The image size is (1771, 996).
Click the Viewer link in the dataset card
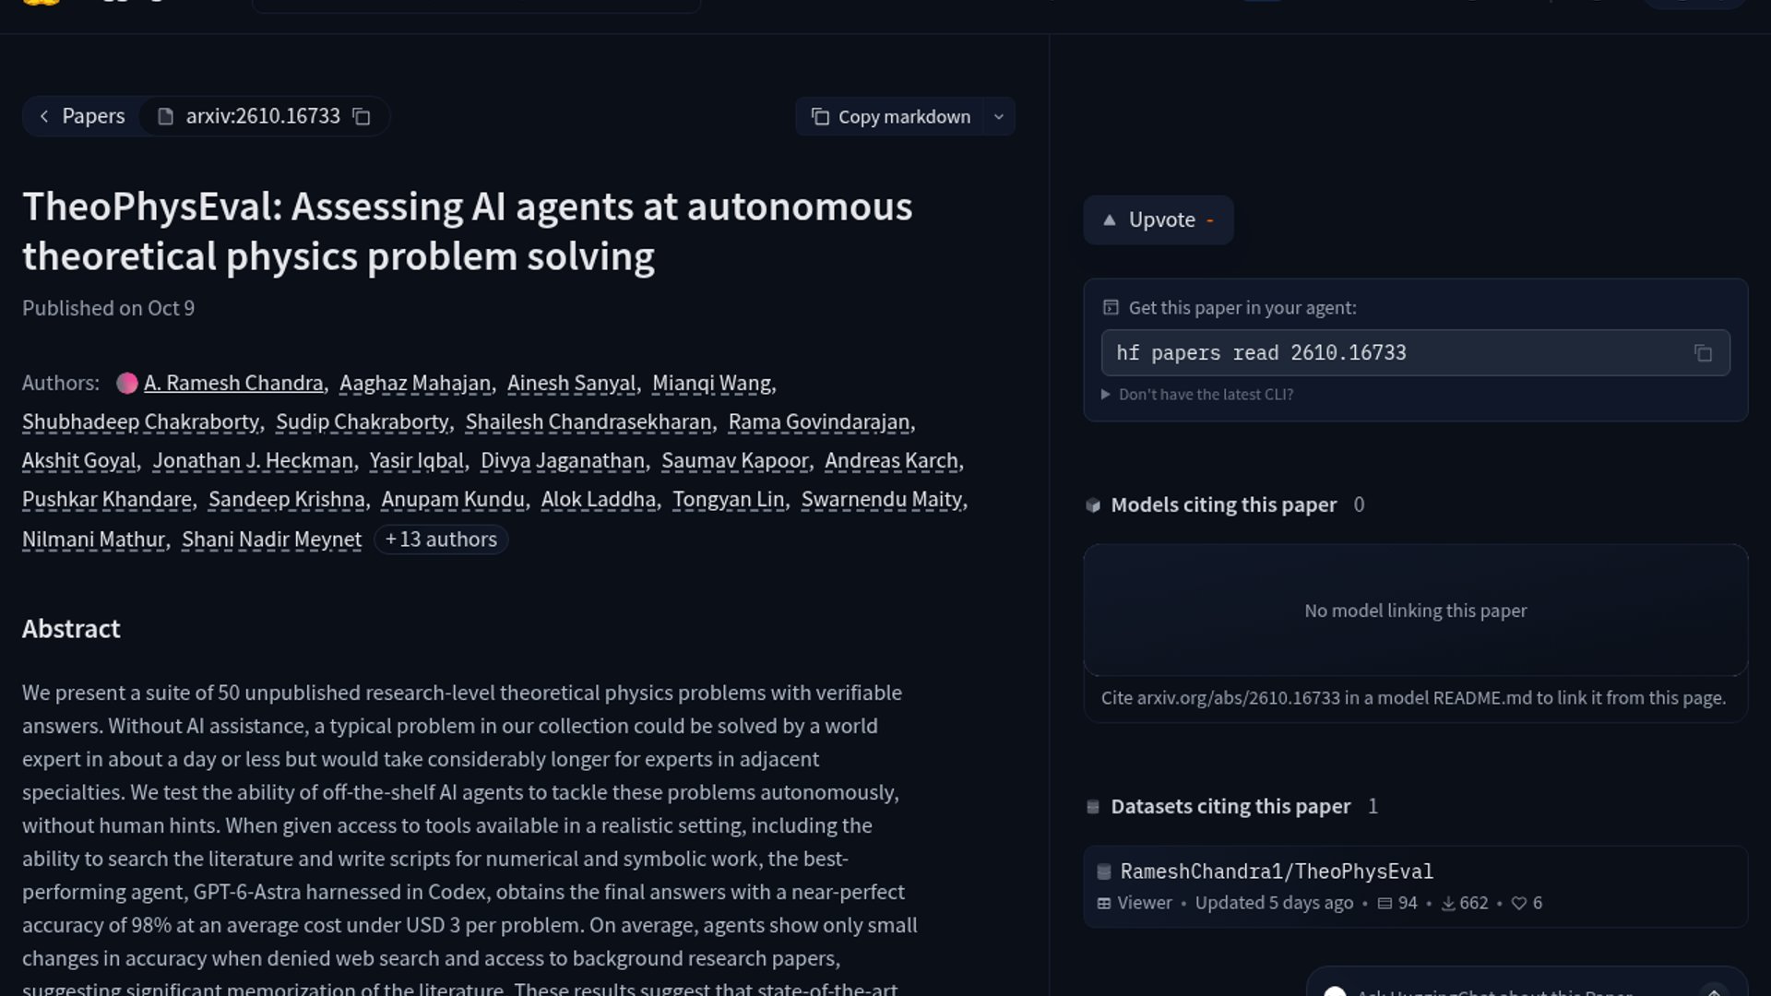point(1135,903)
